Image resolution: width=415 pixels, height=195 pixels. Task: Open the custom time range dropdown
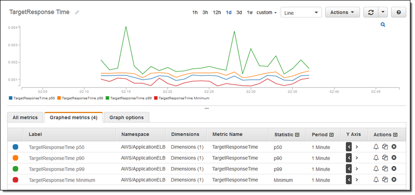point(267,12)
